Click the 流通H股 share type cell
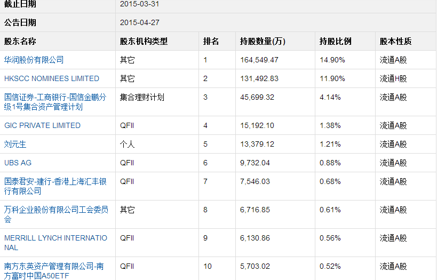 click(x=393, y=78)
